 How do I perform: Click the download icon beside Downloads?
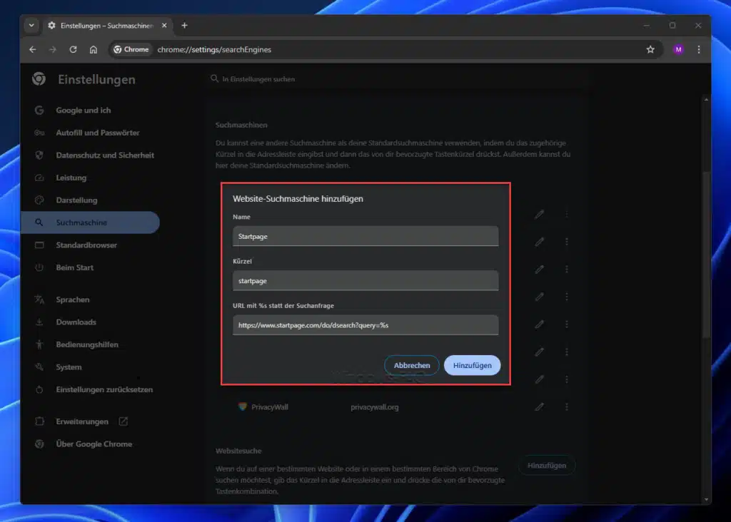(39, 322)
